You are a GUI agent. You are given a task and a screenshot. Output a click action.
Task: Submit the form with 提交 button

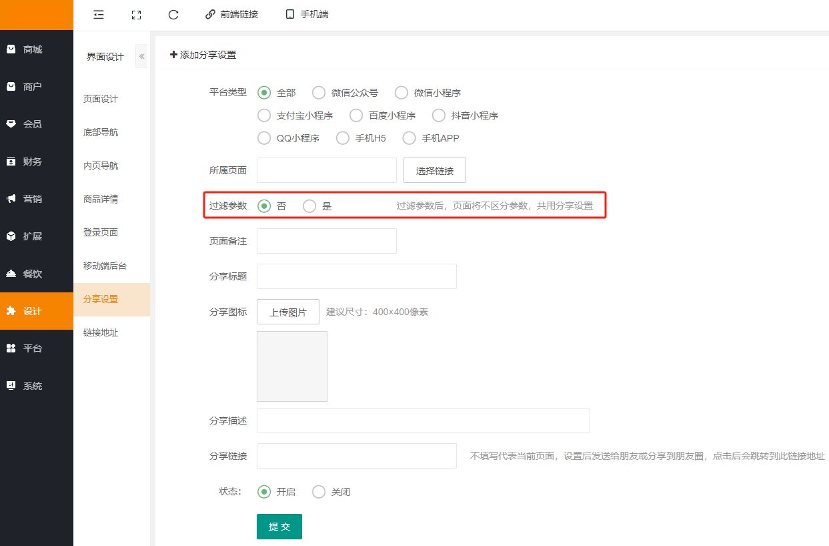(279, 527)
